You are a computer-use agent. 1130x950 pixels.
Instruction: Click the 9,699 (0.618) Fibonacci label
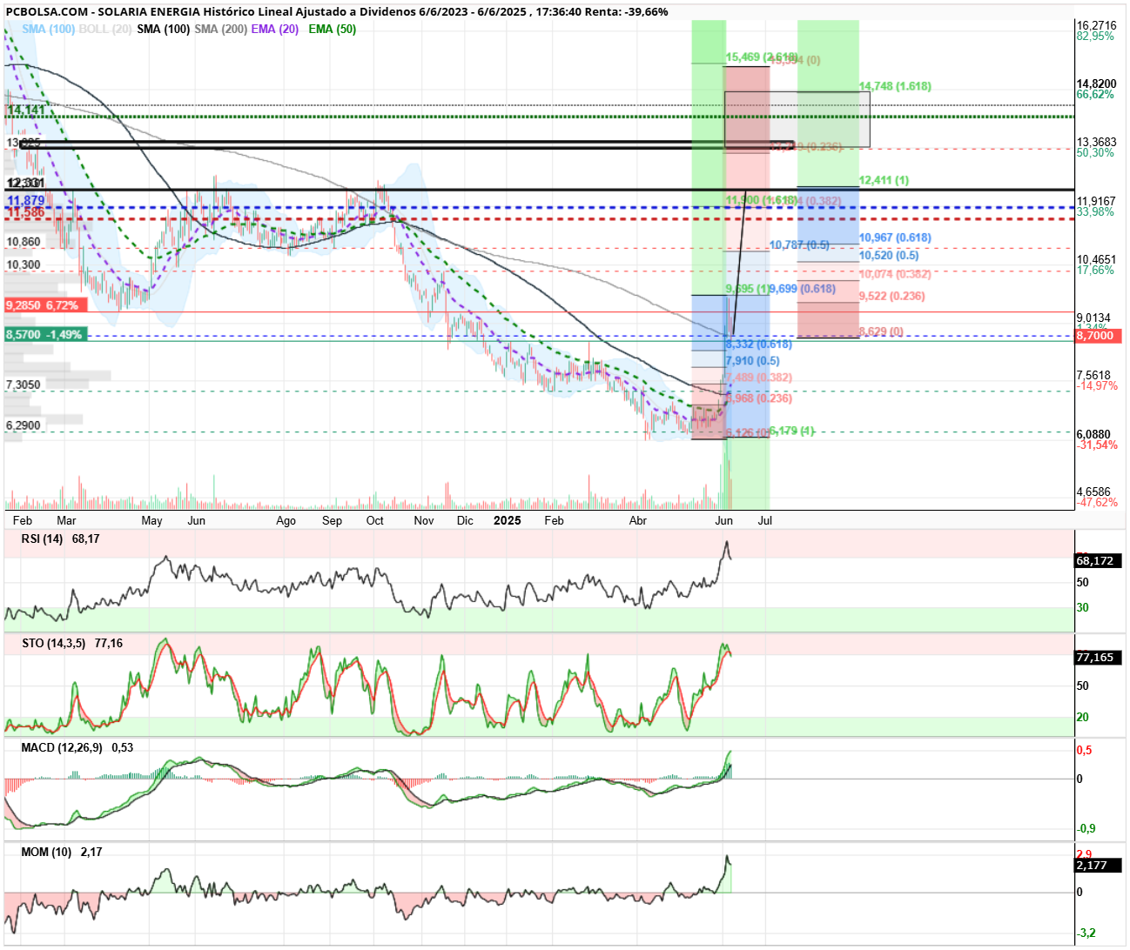pos(803,289)
